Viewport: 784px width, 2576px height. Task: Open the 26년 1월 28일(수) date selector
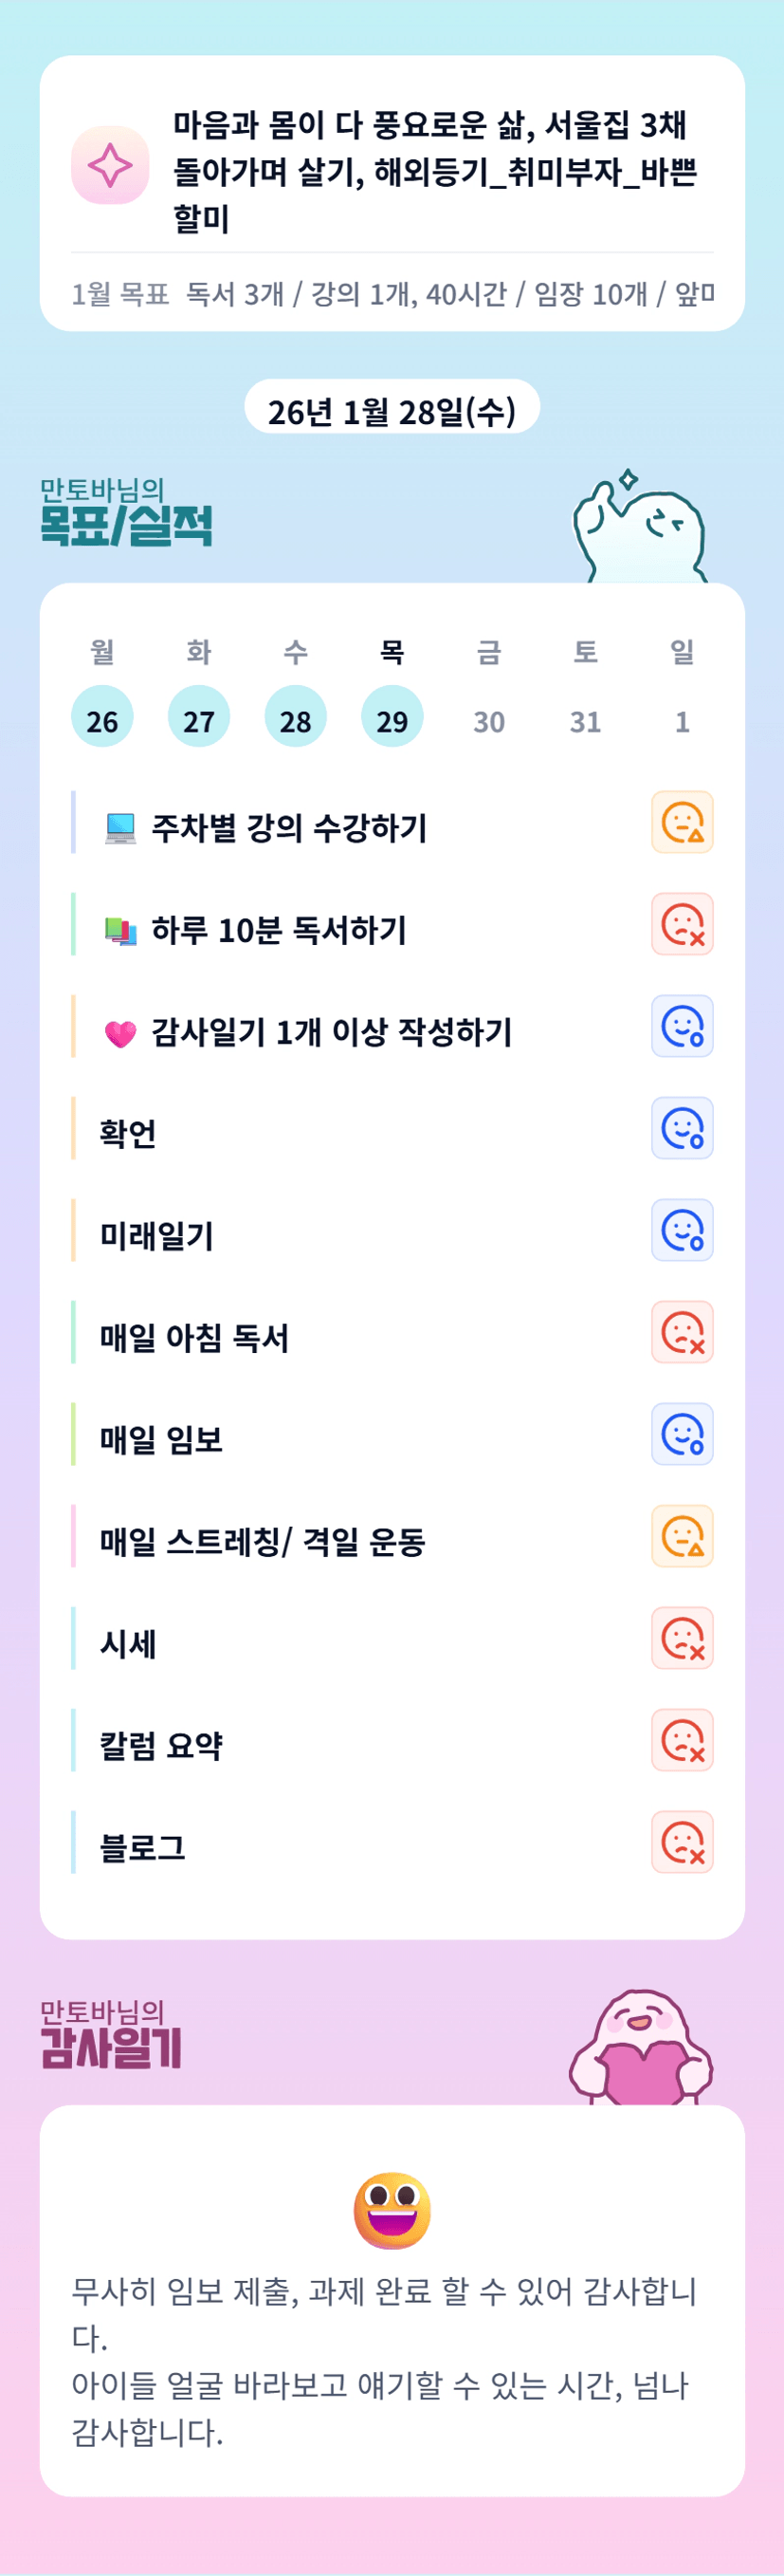click(x=392, y=410)
